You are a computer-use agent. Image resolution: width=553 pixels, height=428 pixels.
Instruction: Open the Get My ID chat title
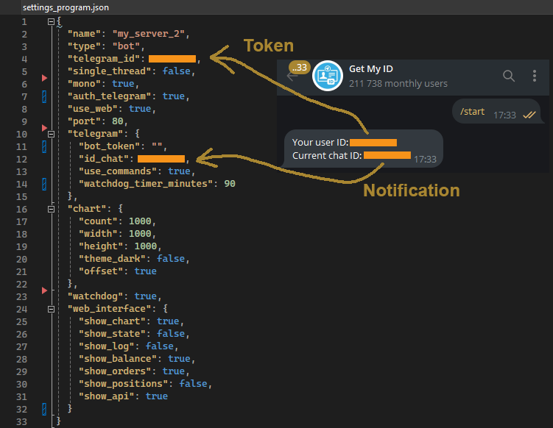pyautogui.click(x=371, y=69)
